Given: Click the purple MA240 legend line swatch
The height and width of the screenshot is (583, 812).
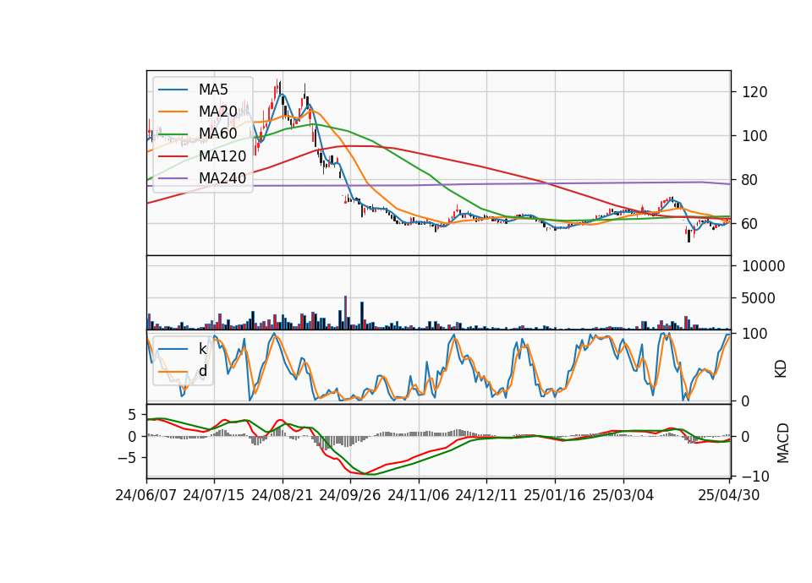Looking at the screenshot, I should point(173,178).
